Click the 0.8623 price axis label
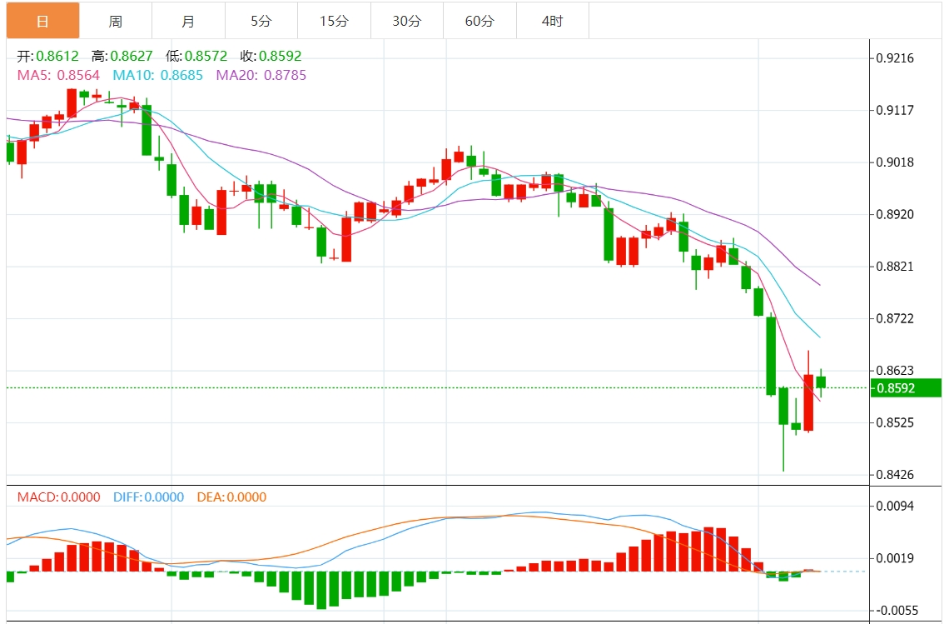 [x=895, y=370]
